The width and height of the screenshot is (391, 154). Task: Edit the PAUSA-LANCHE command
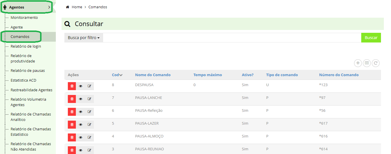[x=89, y=99]
